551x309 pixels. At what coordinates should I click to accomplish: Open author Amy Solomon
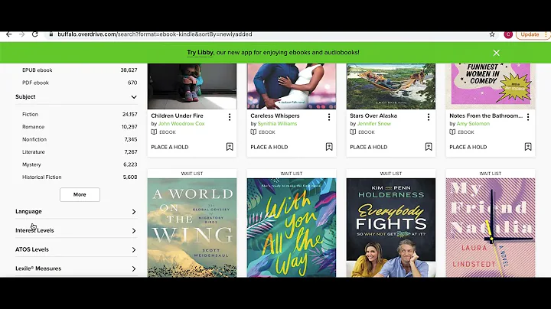473,124
